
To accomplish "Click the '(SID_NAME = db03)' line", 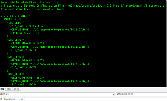I will pos(23,84).
